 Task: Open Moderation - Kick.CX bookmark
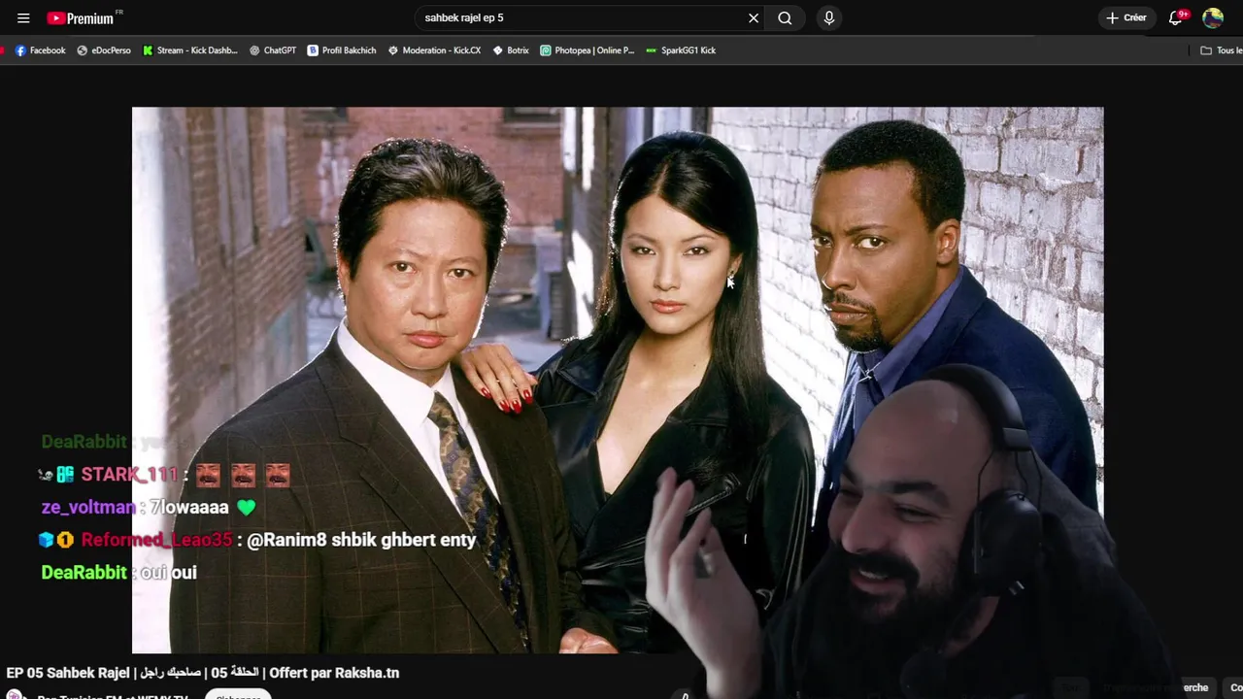[434, 50]
